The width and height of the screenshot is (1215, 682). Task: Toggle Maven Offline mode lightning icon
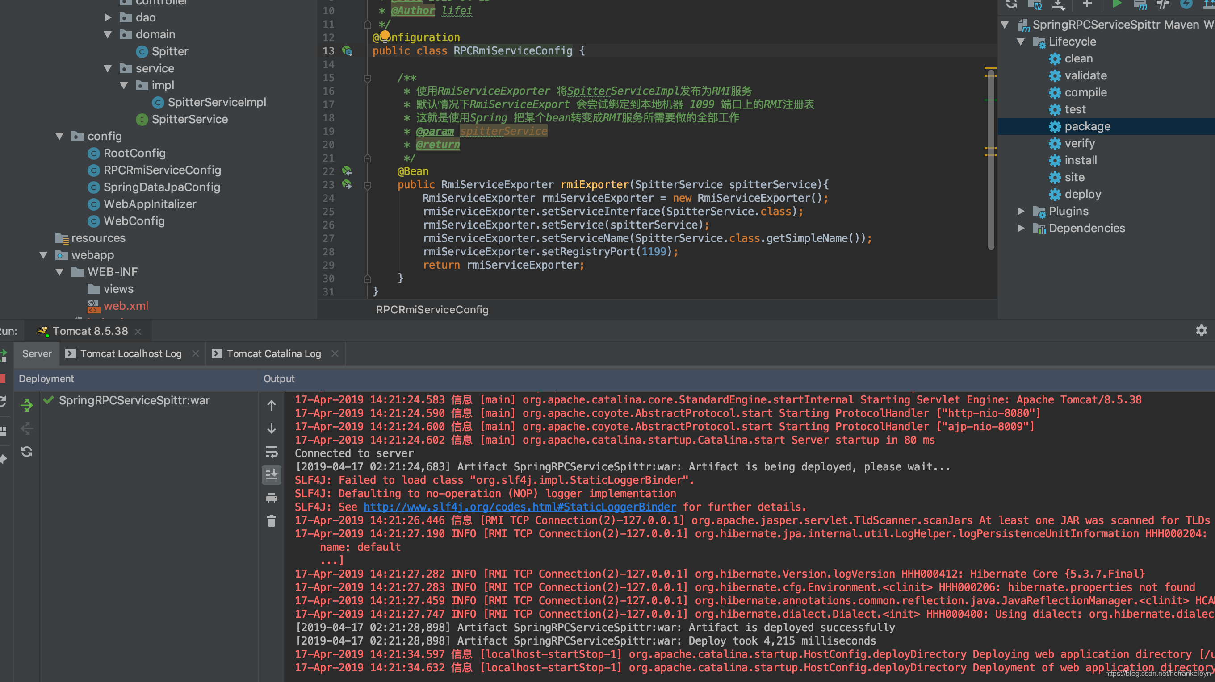pos(1186,4)
